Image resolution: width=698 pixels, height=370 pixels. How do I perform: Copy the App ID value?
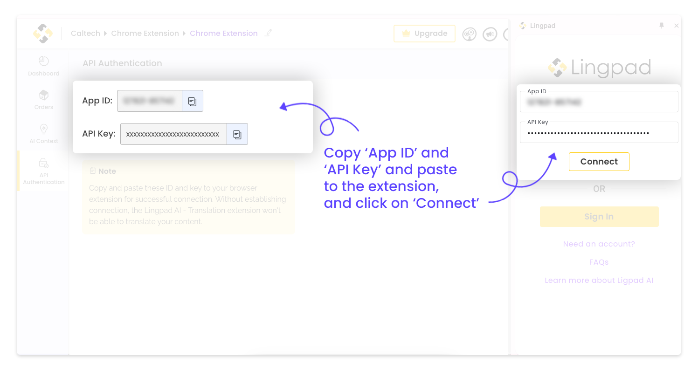192,101
